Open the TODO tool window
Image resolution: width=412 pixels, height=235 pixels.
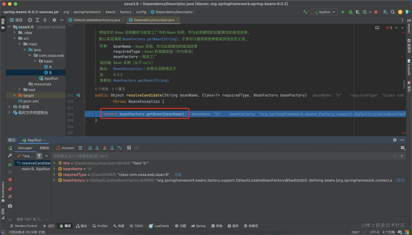[136, 226]
